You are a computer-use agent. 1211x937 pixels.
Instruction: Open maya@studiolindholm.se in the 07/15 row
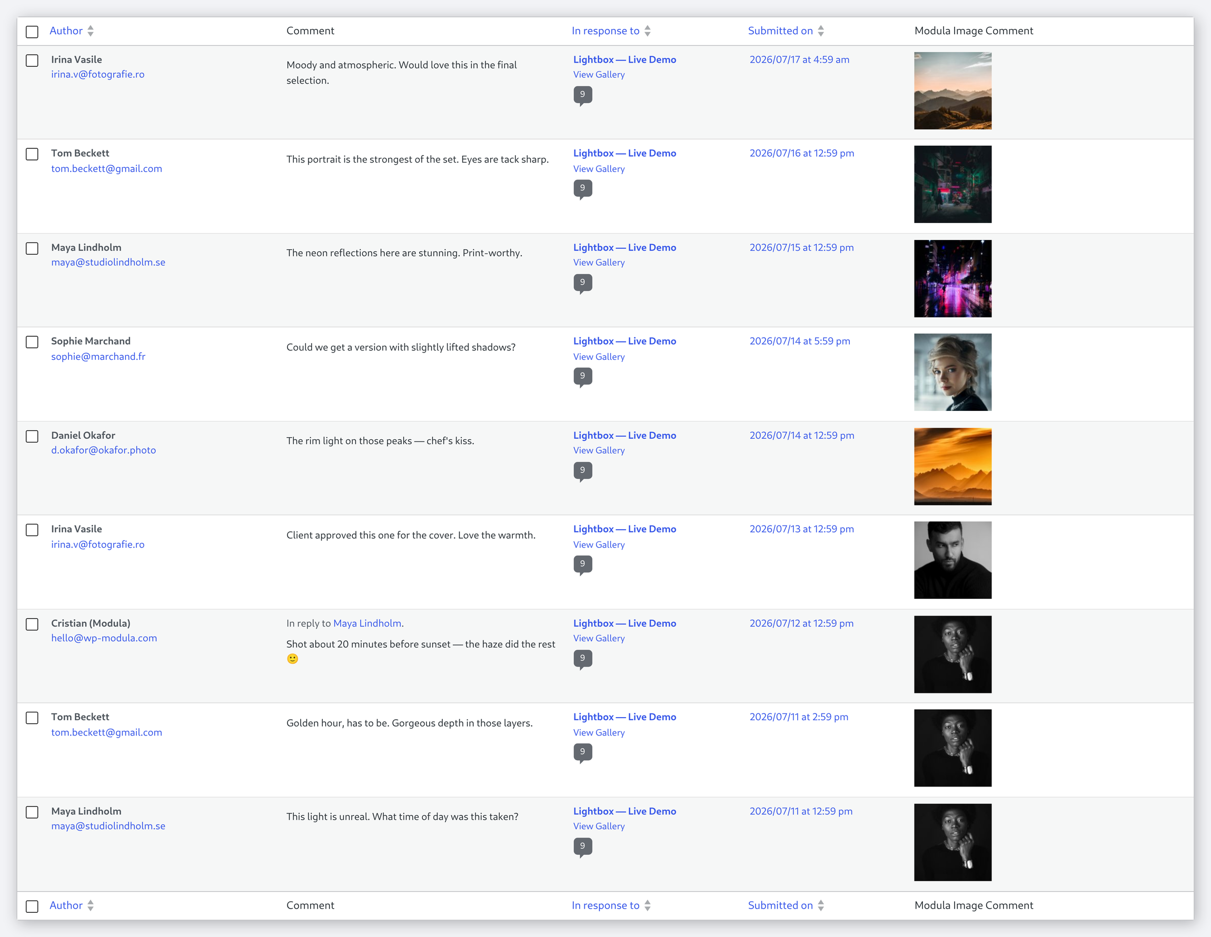[x=108, y=262]
